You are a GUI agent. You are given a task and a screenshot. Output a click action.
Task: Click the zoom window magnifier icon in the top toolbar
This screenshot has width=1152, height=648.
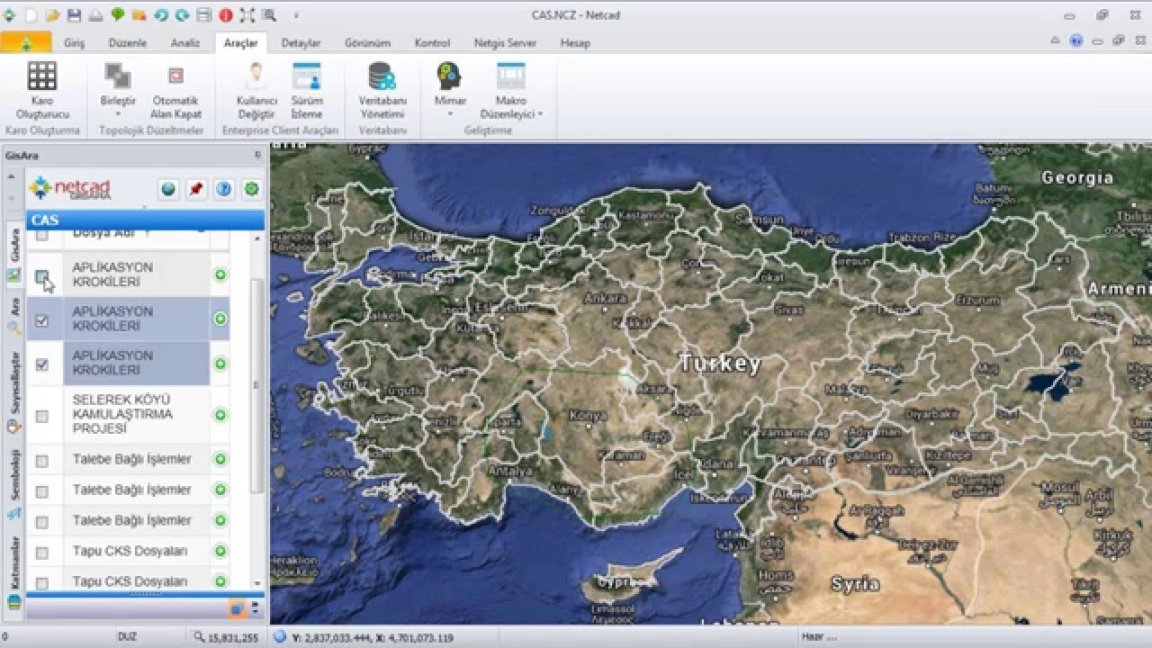(268, 15)
